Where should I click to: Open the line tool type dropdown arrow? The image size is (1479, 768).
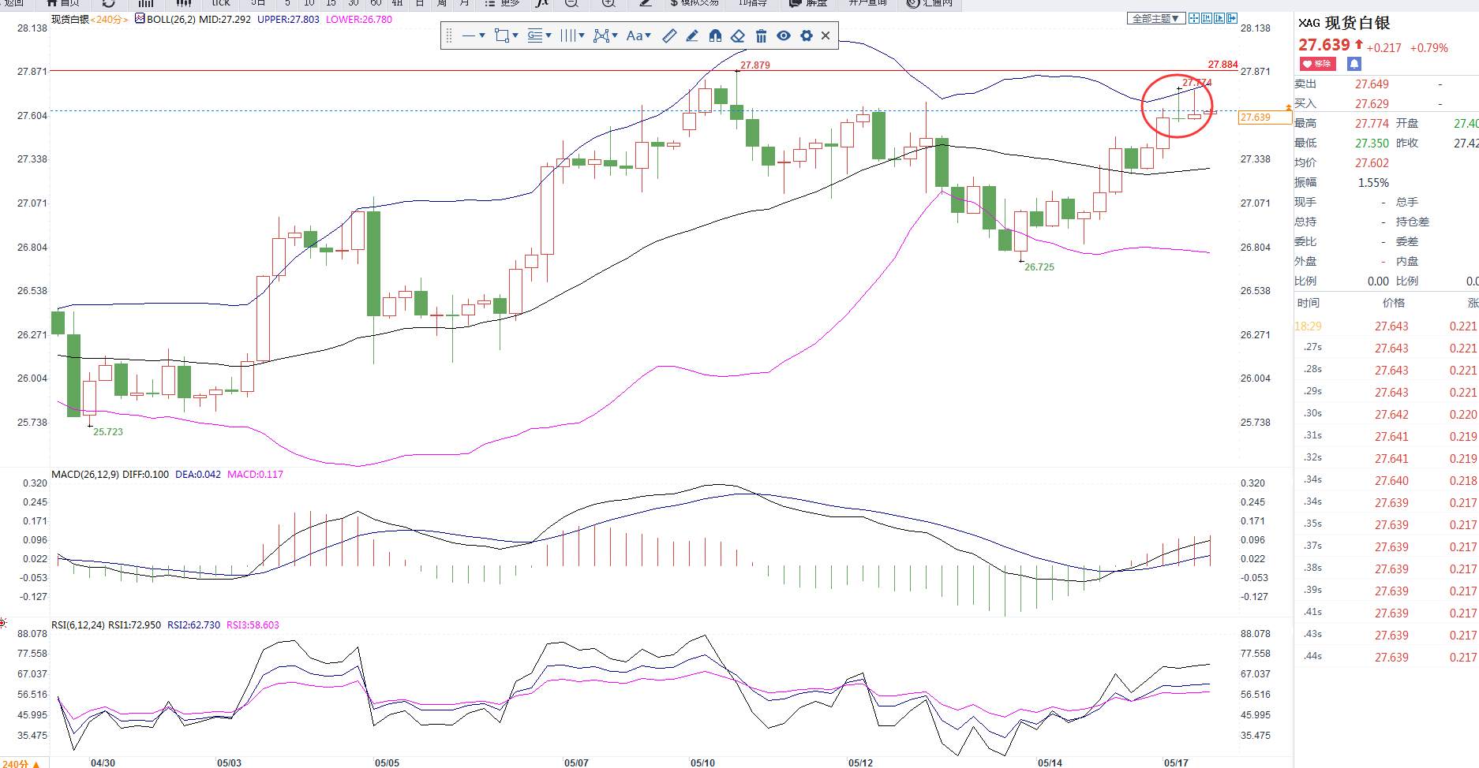482,35
